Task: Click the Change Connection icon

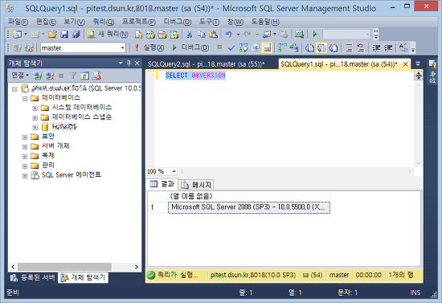Action: [x=29, y=48]
